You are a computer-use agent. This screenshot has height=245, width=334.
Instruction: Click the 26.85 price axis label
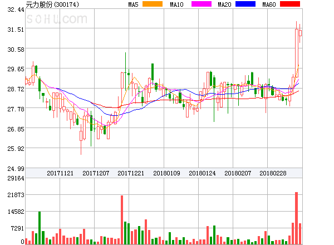[x=16, y=129]
